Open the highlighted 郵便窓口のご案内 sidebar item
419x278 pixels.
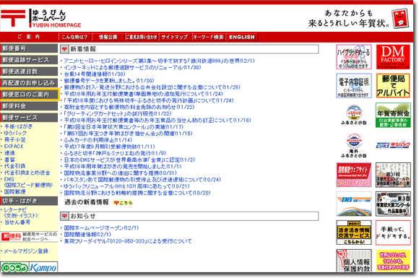coord(29,95)
